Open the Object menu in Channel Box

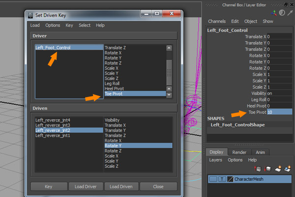point(251,21)
